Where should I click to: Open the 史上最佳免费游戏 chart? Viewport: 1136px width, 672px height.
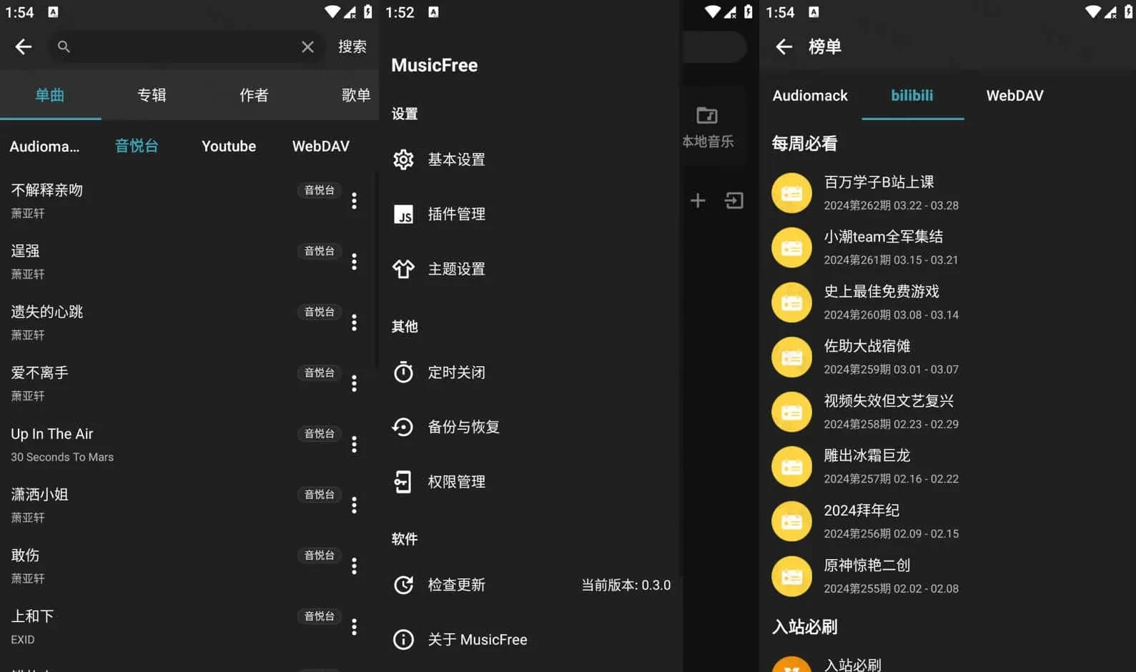(947, 302)
